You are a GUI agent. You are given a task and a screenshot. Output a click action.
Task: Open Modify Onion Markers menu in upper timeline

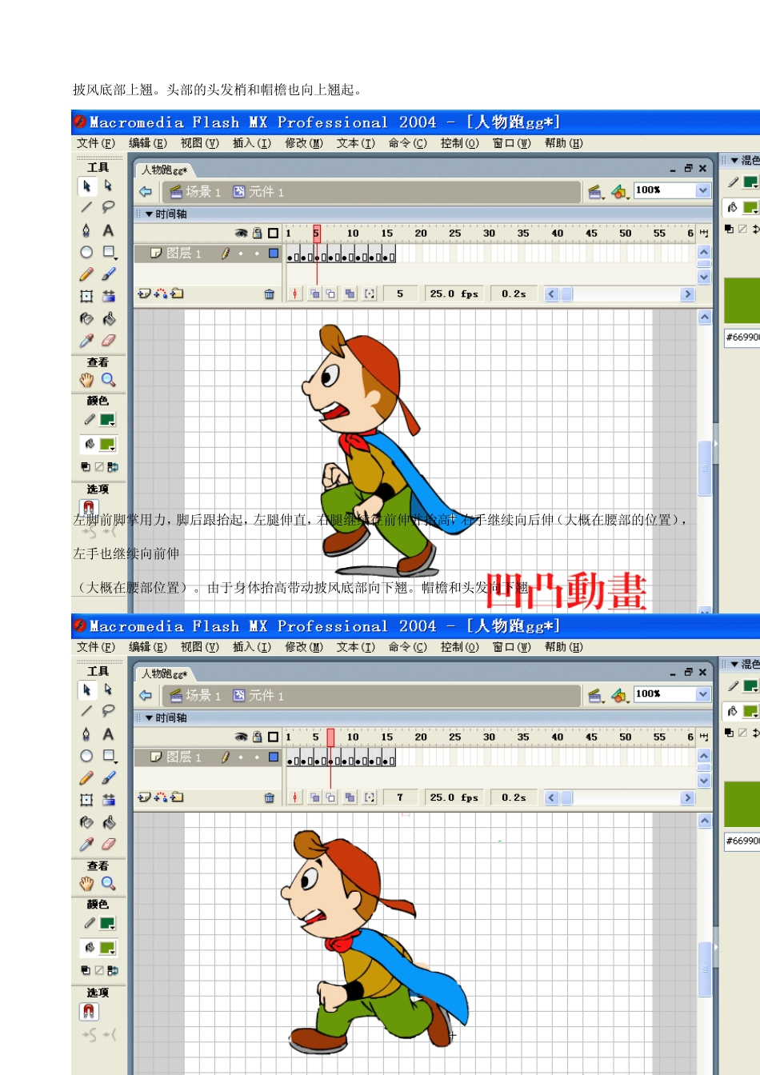pyautogui.click(x=369, y=294)
